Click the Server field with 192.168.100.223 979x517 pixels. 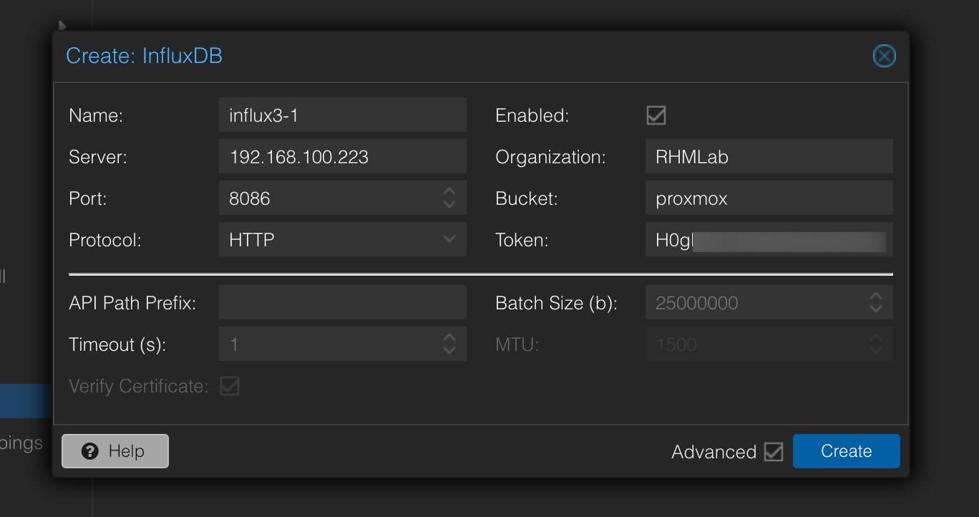(x=343, y=156)
